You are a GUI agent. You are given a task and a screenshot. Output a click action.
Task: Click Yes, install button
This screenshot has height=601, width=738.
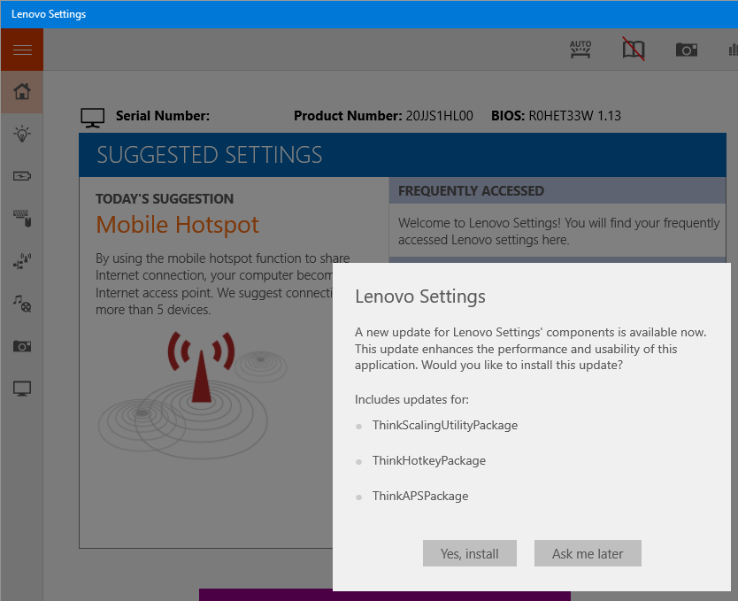(469, 553)
